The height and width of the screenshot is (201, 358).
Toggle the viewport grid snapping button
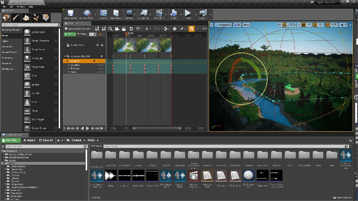(304, 25)
